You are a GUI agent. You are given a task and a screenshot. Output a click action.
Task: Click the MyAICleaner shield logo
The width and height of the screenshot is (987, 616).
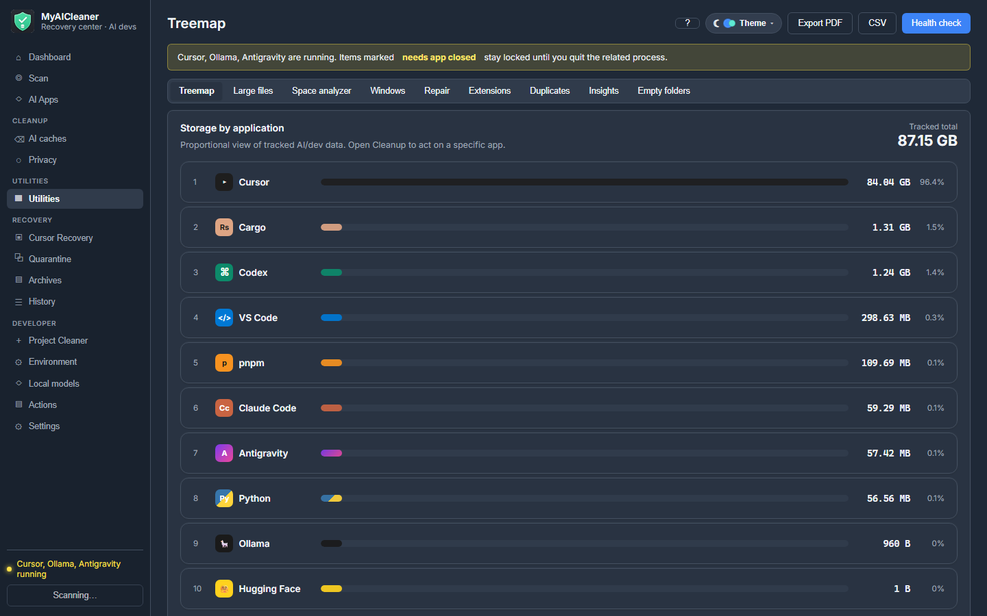coord(23,21)
